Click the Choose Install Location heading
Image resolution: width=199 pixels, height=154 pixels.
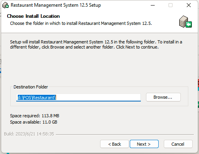(x=33, y=16)
